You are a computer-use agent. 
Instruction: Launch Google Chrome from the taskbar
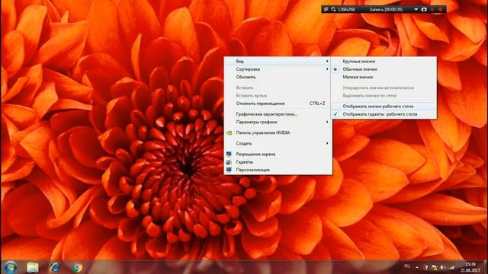pos(77,267)
